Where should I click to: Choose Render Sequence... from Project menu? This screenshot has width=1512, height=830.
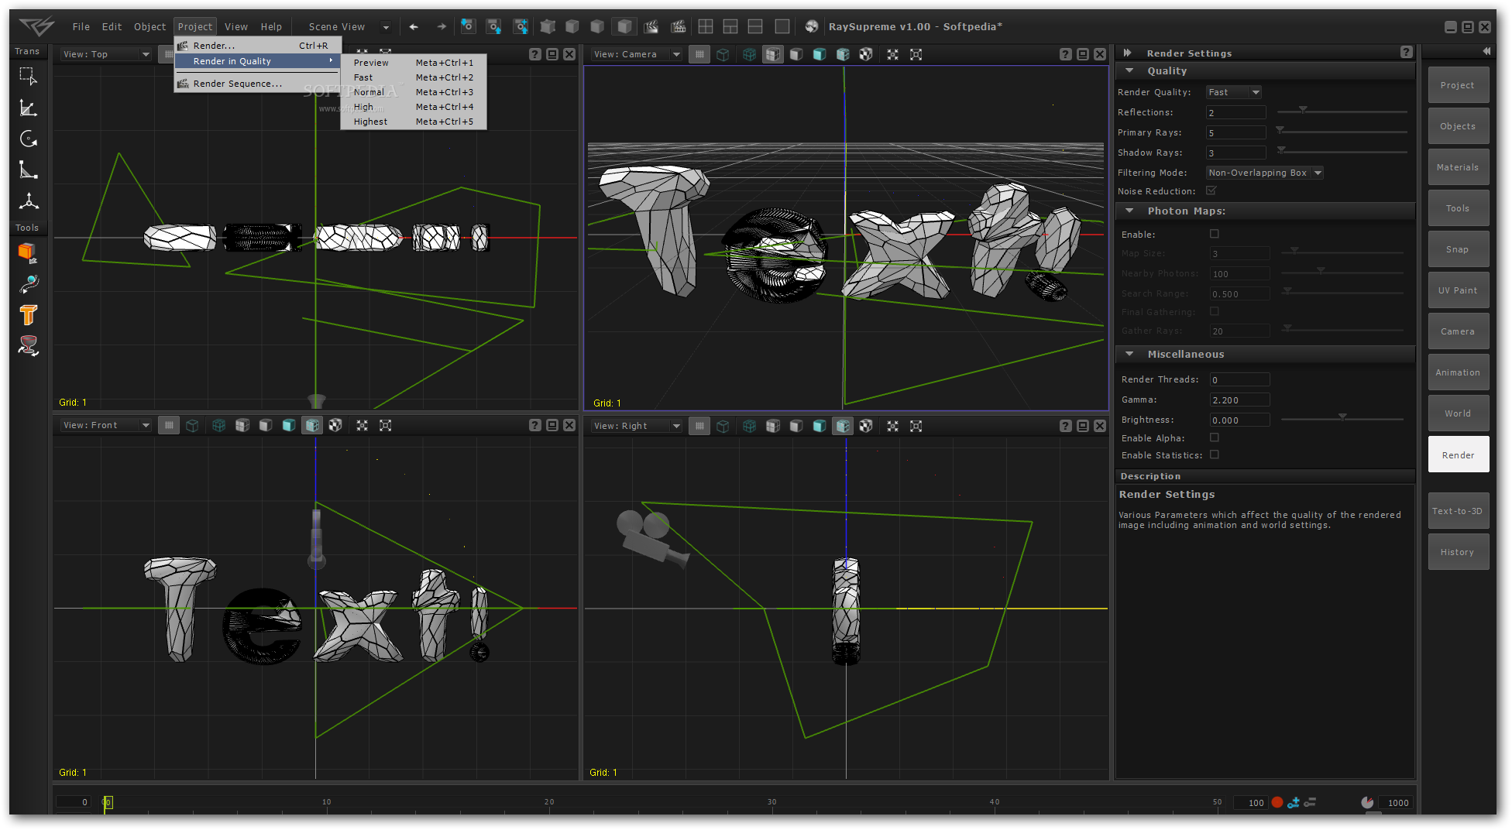[257, 84]
